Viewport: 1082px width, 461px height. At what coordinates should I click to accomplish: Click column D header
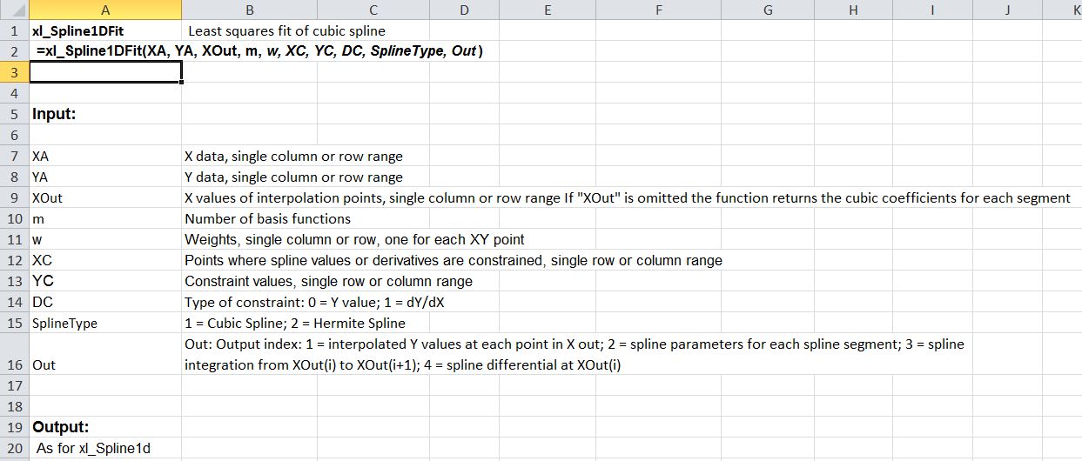(x=464, y=10)
